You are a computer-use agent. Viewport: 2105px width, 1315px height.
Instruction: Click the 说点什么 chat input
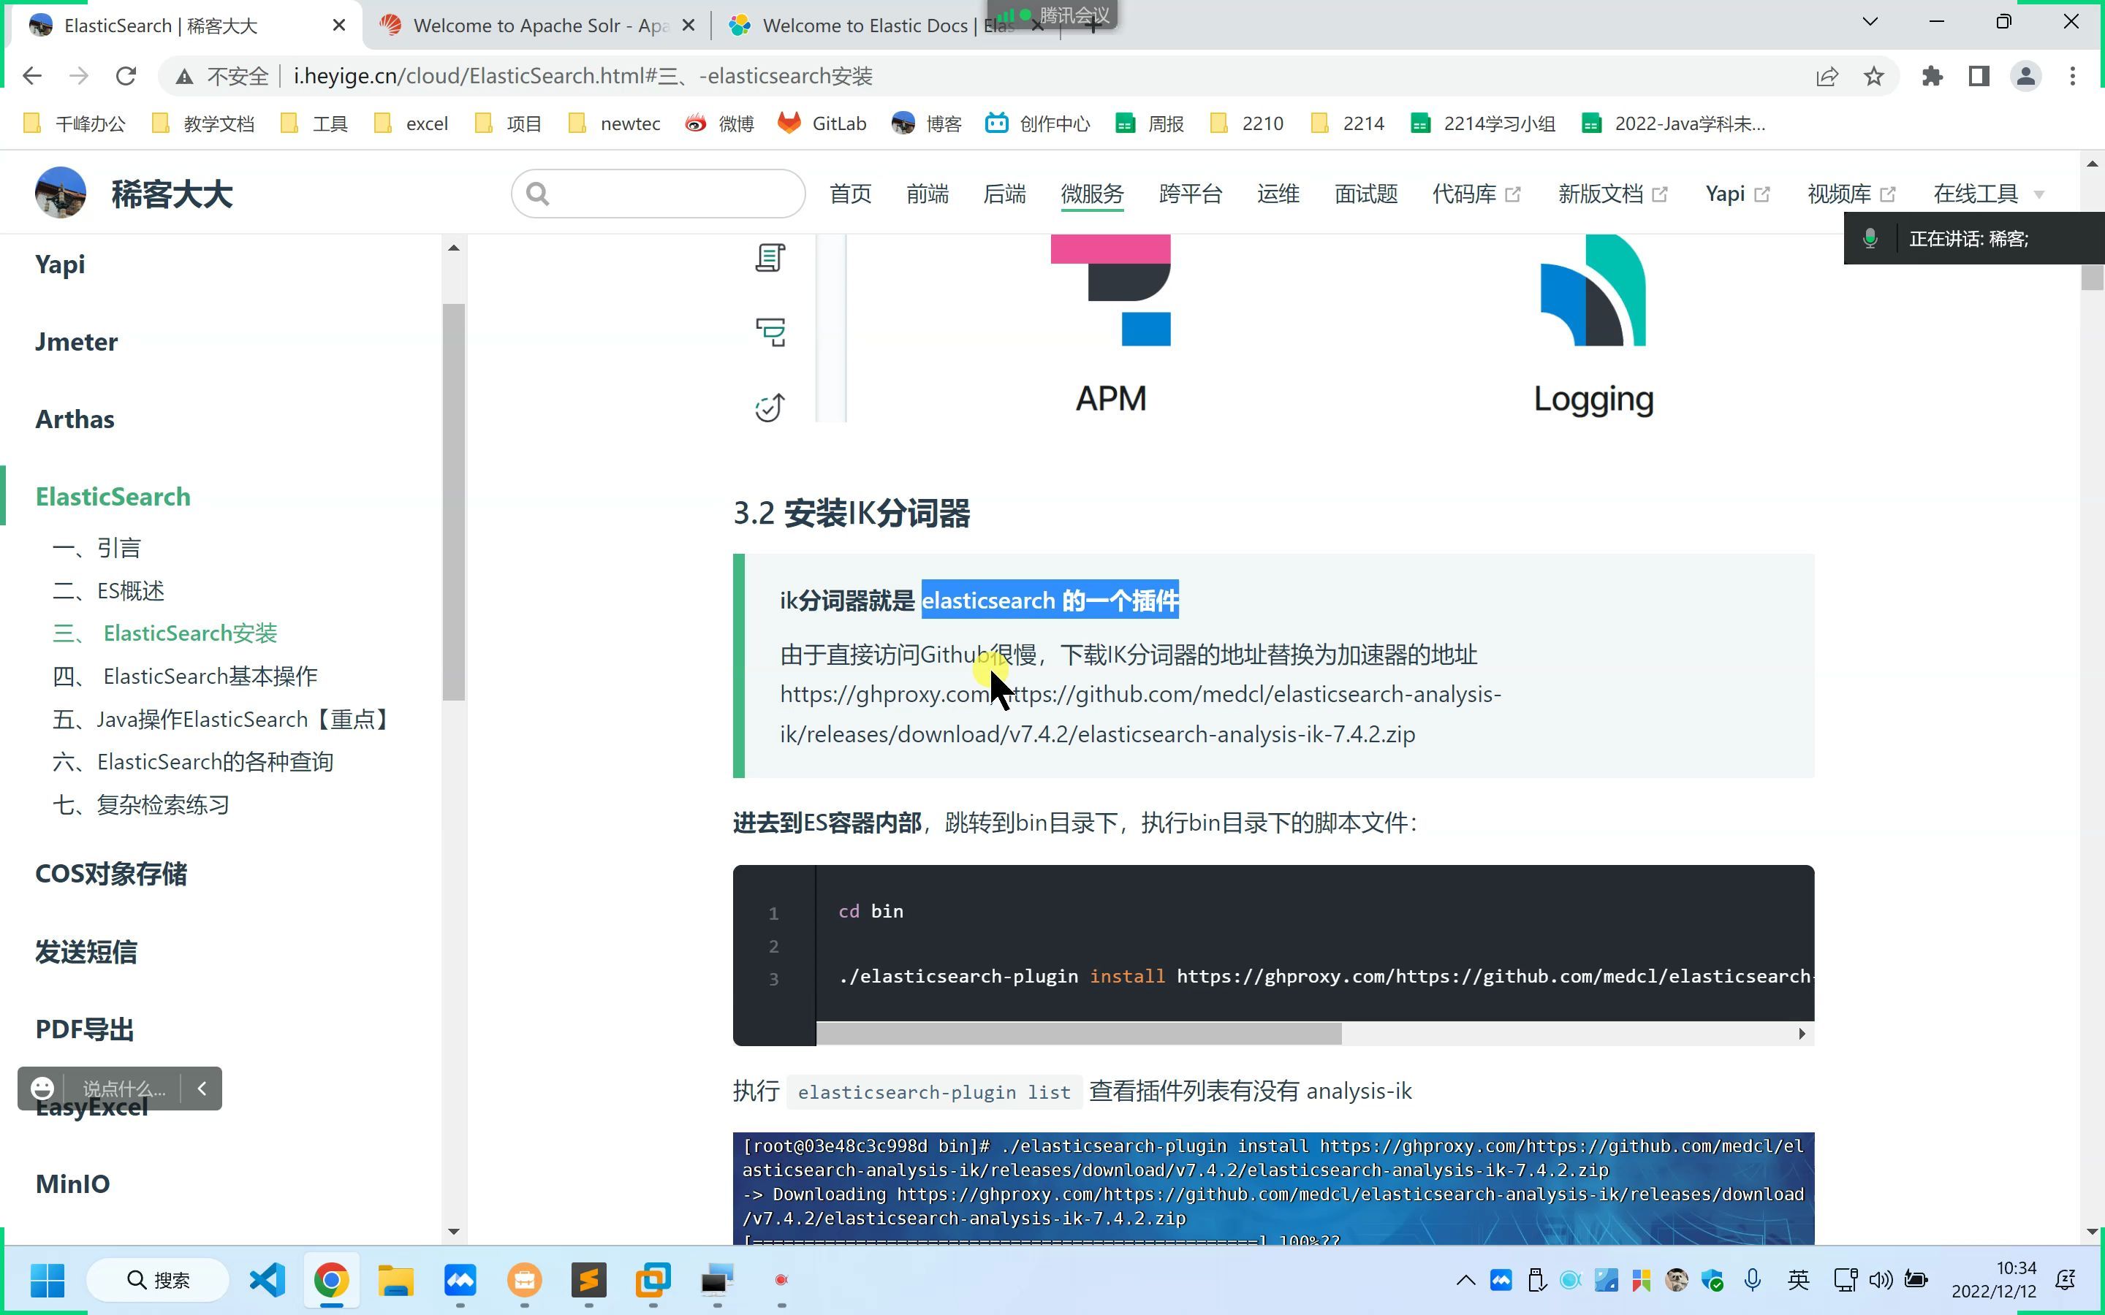124,1088
